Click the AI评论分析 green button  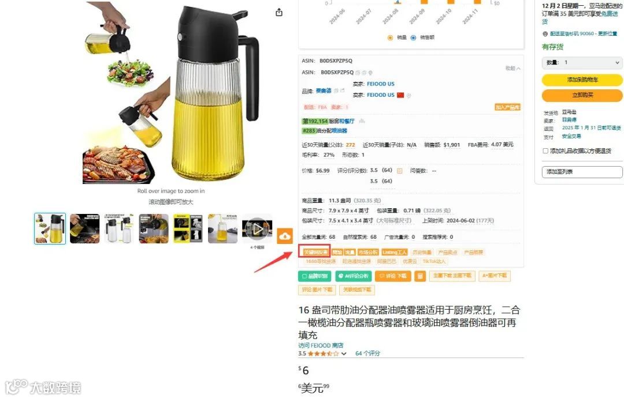354,276
